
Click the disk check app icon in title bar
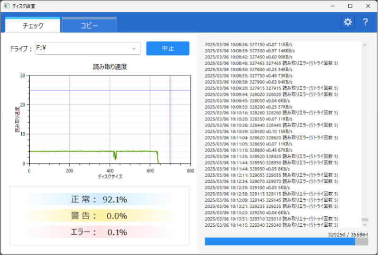[x=7, y=6]
